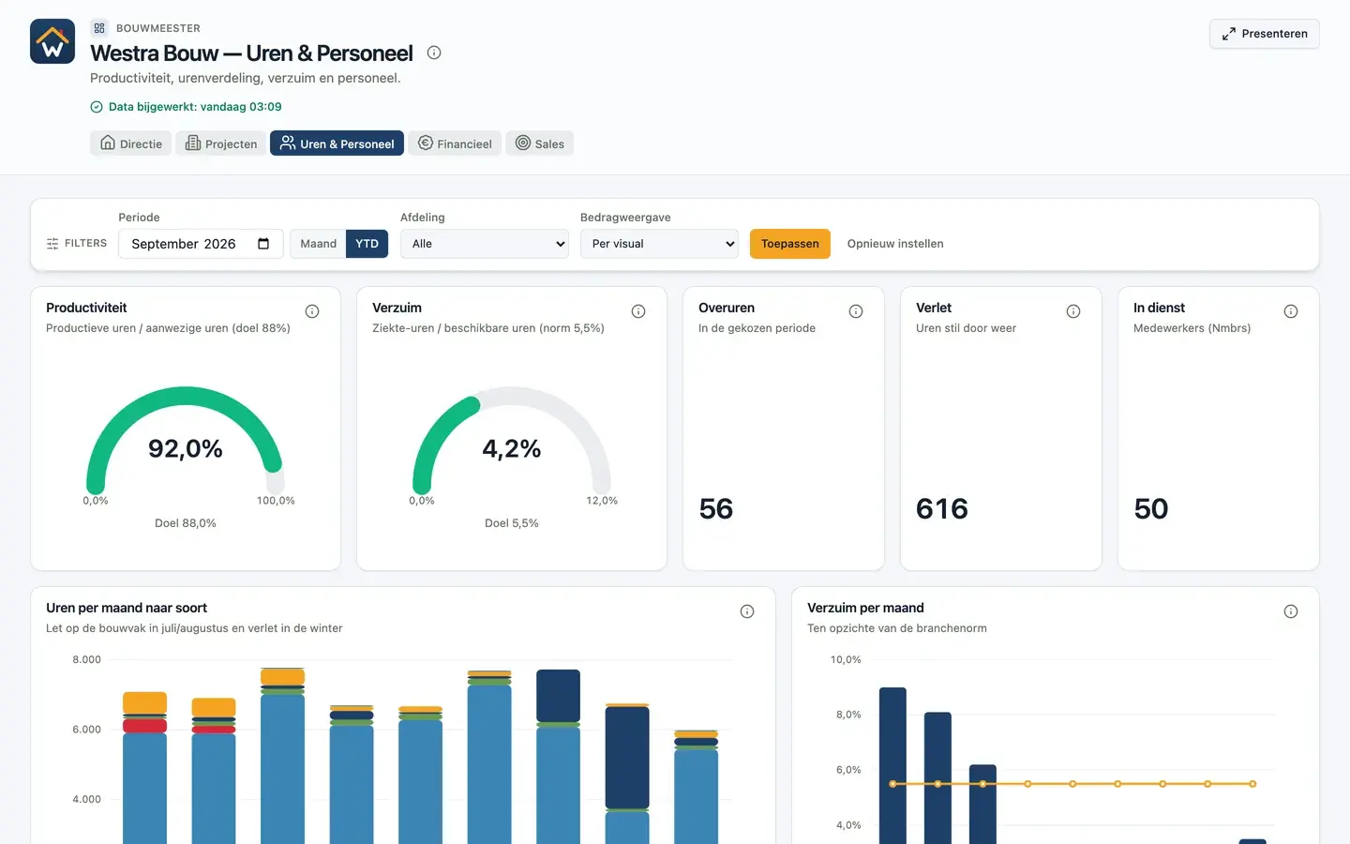Show info for Verzuim per maand chart
Screen dimensions: 1350x844
point(1291,611)
